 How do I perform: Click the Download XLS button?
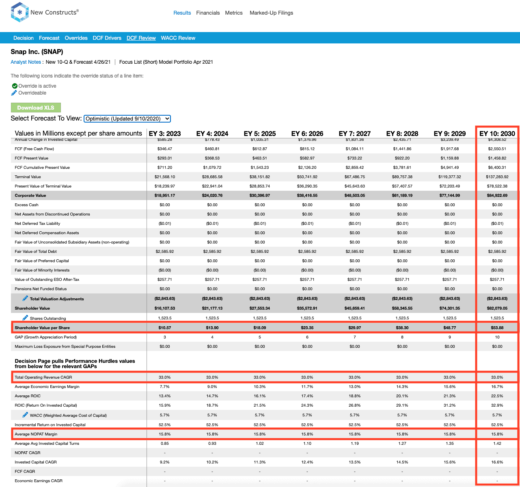click(36, 108)
